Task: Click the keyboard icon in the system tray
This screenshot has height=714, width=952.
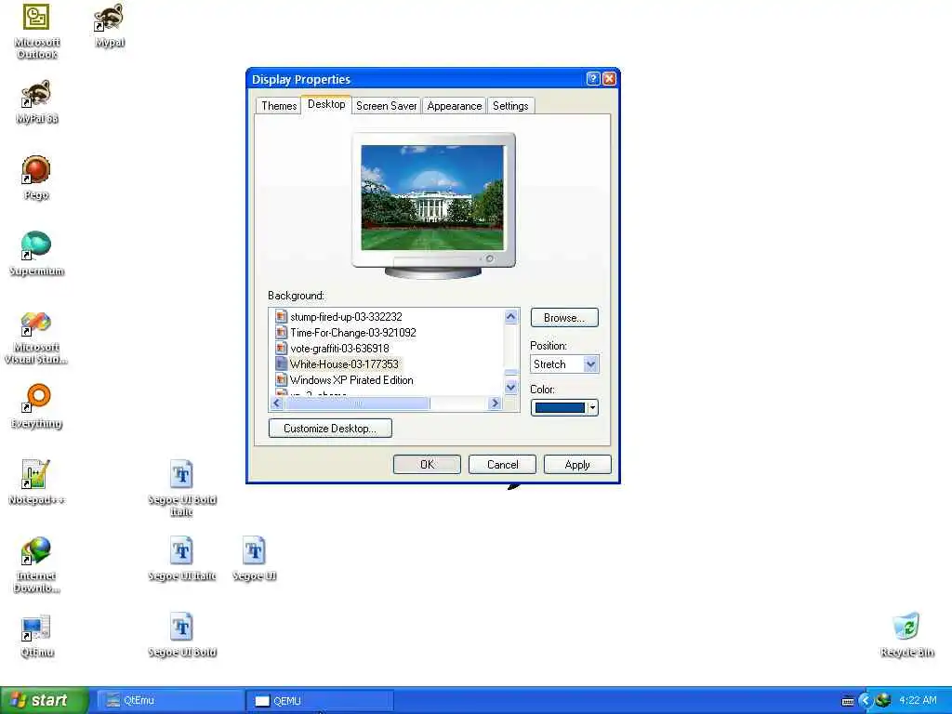Action: click(848, 701)
